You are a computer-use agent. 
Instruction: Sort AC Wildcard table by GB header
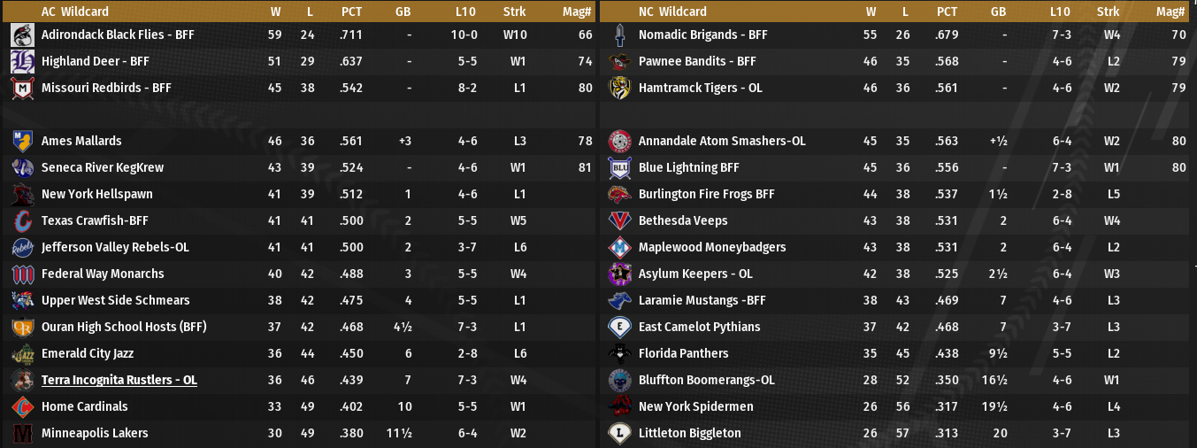click(x=404, y=12)
